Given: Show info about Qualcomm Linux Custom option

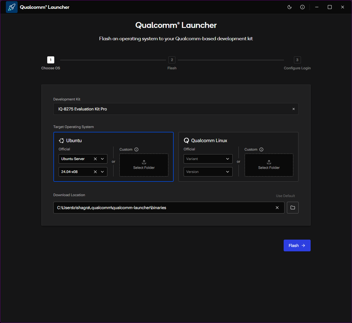Looking at the screenshot, I should pos(261,149).
